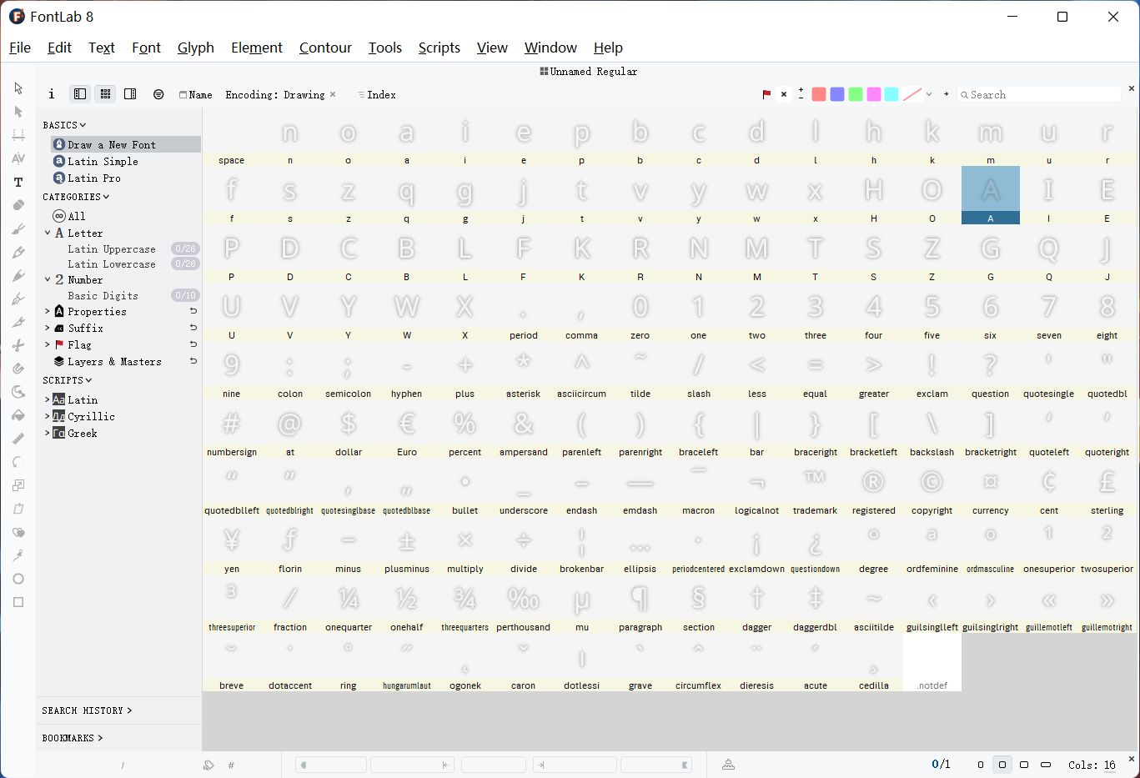Click the arrow icon before Search

point(947,94)
